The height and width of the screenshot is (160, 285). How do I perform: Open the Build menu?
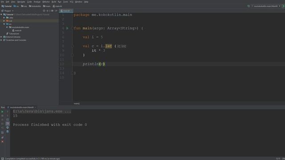54,2
